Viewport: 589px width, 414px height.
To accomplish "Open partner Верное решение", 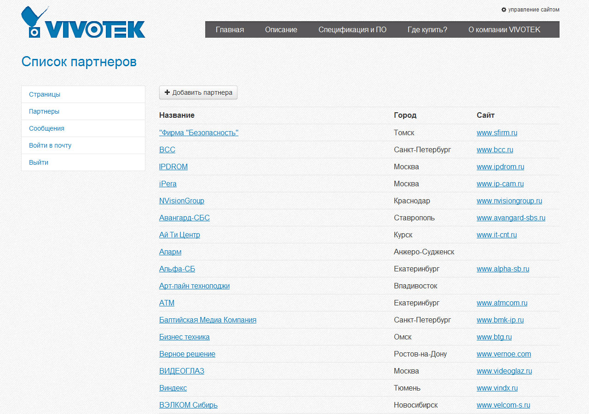I will point(187,354).
